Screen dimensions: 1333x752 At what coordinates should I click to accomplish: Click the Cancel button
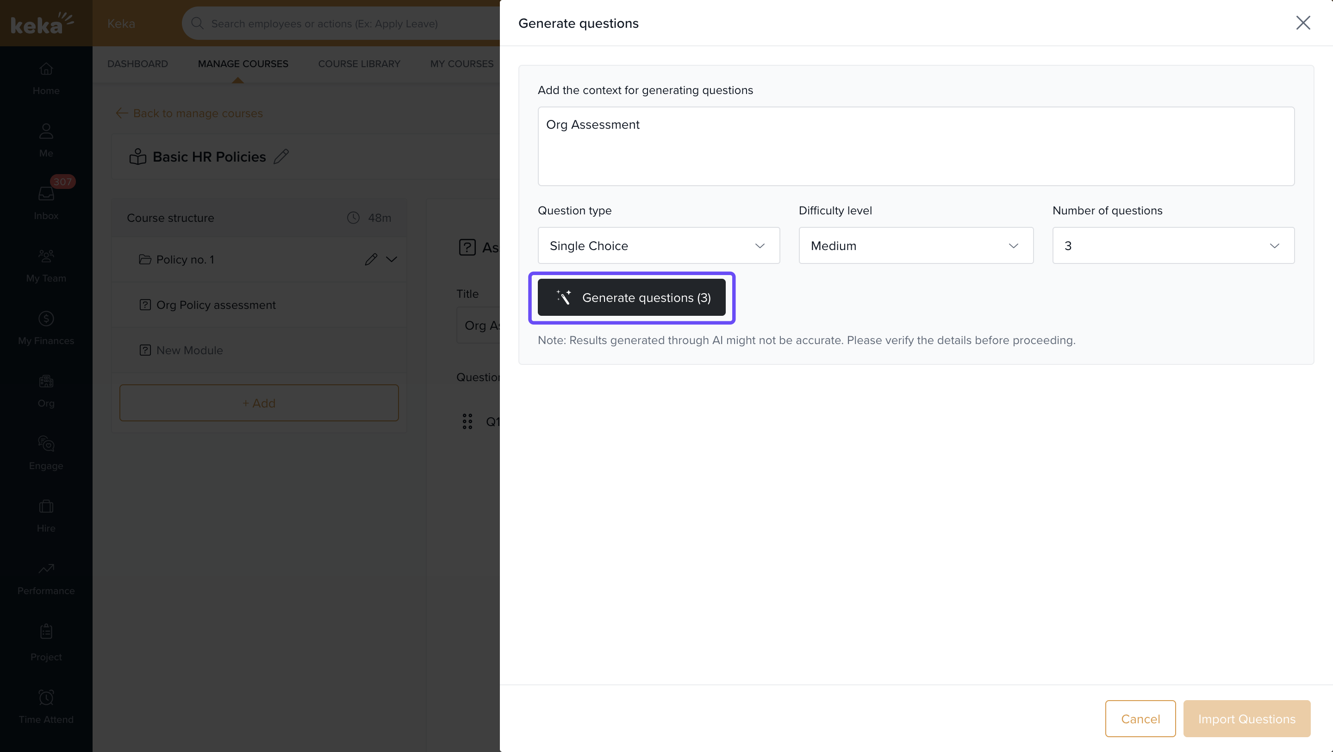(x=1140, y=718)
